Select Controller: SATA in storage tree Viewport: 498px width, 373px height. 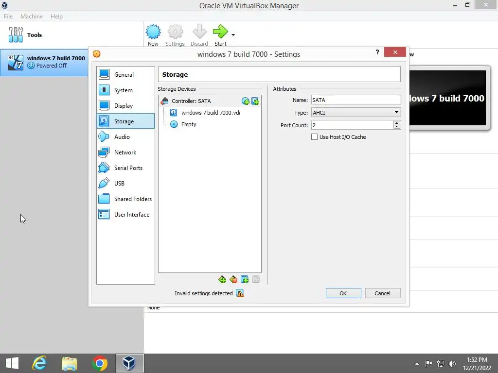(210, 101)
